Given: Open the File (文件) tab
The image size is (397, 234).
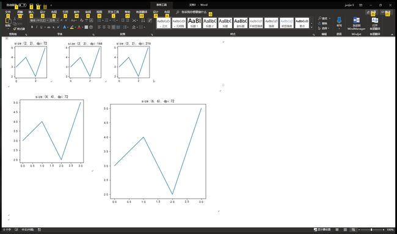Looking at the screenshot, I should 8,12.
